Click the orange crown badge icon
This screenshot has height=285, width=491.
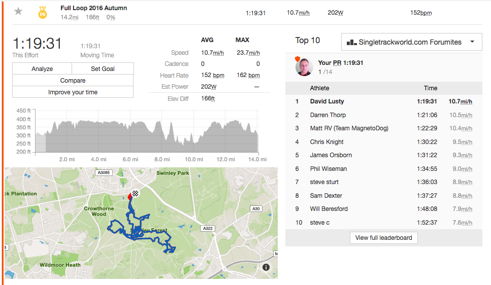click(298, 58)
